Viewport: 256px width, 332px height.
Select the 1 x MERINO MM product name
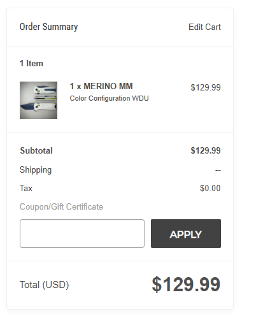pos(101,86)
